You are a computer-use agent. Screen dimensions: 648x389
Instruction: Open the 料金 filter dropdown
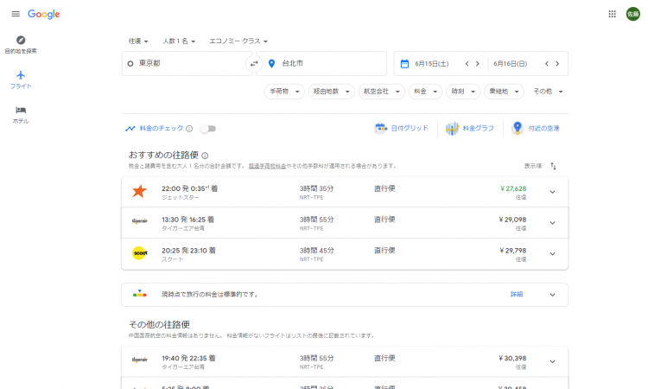tap(425, 92)
